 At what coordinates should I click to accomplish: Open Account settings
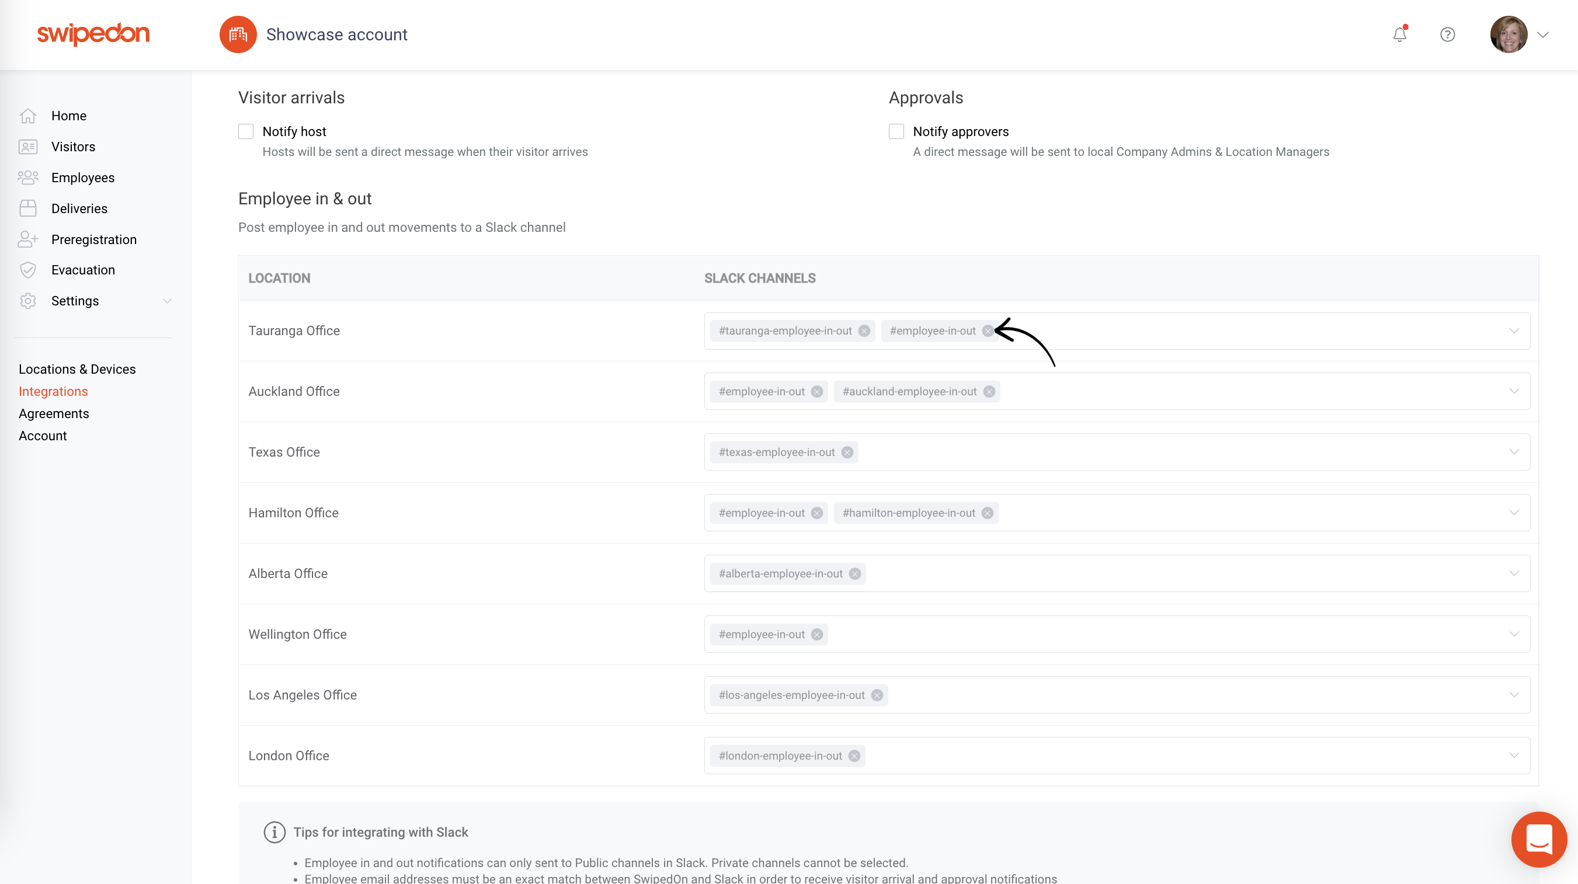[x=43, y=436]
